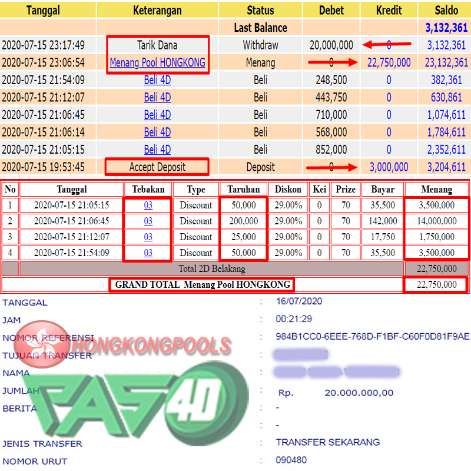Click the Taruhan column header
The image size is (471, 471).
click(x=244, y=189)
